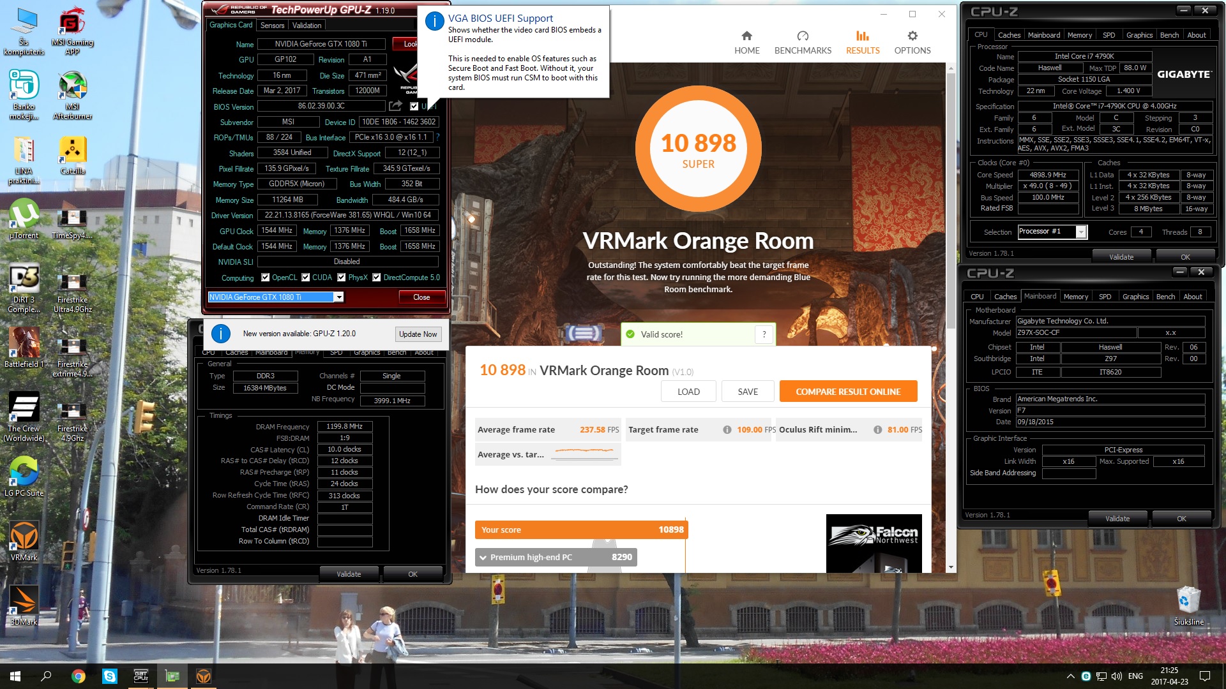Open the VRMark app in taskbar
This screenshot has height=689, width=1226.
[x=204, y=676]
